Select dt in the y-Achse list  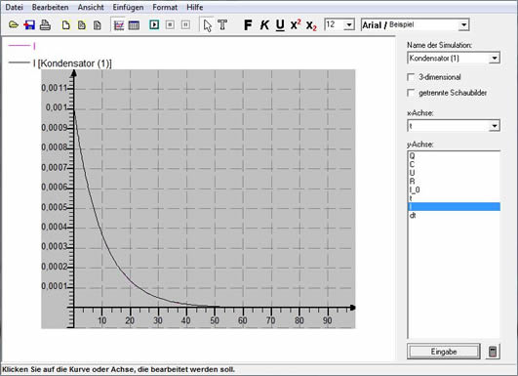coord(455,215)
